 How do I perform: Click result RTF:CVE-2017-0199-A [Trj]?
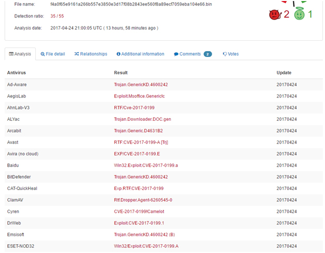pos(141,143)
